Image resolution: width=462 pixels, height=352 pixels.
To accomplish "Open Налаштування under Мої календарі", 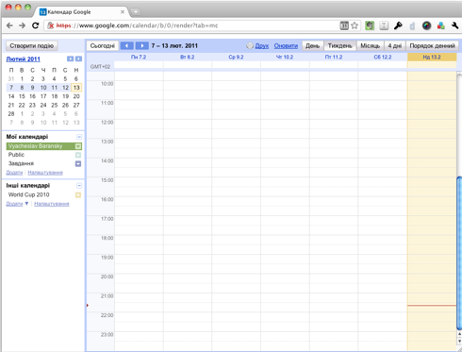I will click(x=45, y=173).
